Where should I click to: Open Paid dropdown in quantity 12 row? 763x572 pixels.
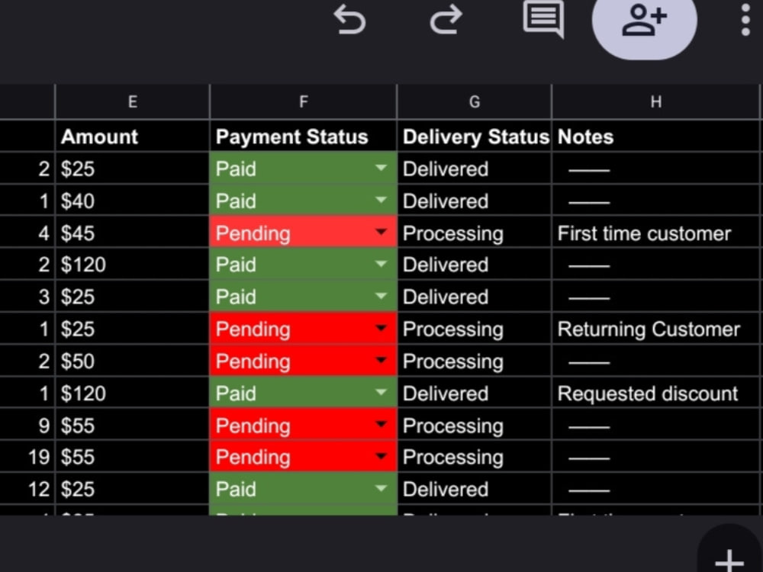(x=381, y=488)
